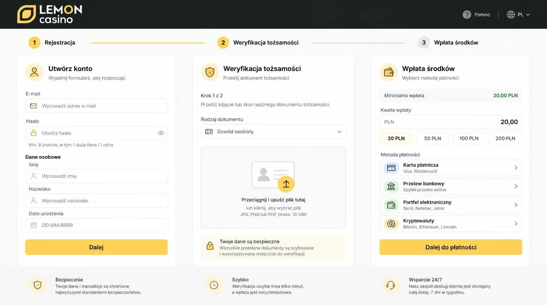This screenshot has width=547, height=305.
Task: Click the Dalej button
Action: pyautogui.click(x=97, y=247)
